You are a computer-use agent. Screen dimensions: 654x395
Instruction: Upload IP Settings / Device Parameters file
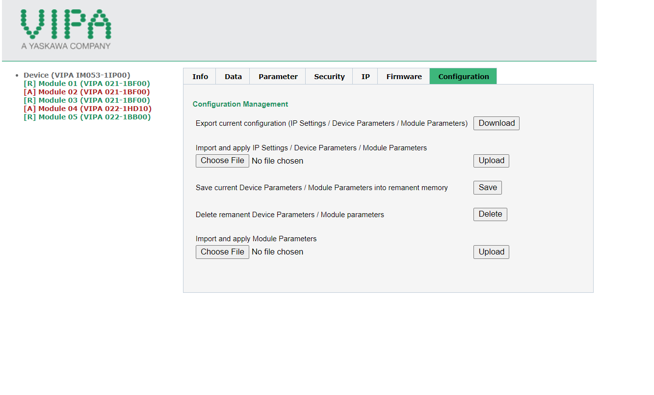coord(491,161)
